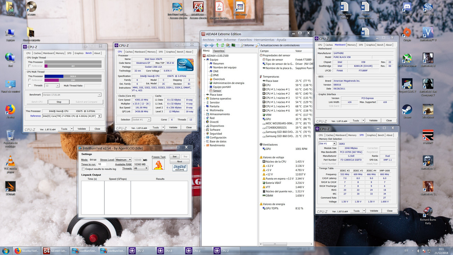
Task: Open the 3DMark desktop icon
Action: tap(10, 188)
